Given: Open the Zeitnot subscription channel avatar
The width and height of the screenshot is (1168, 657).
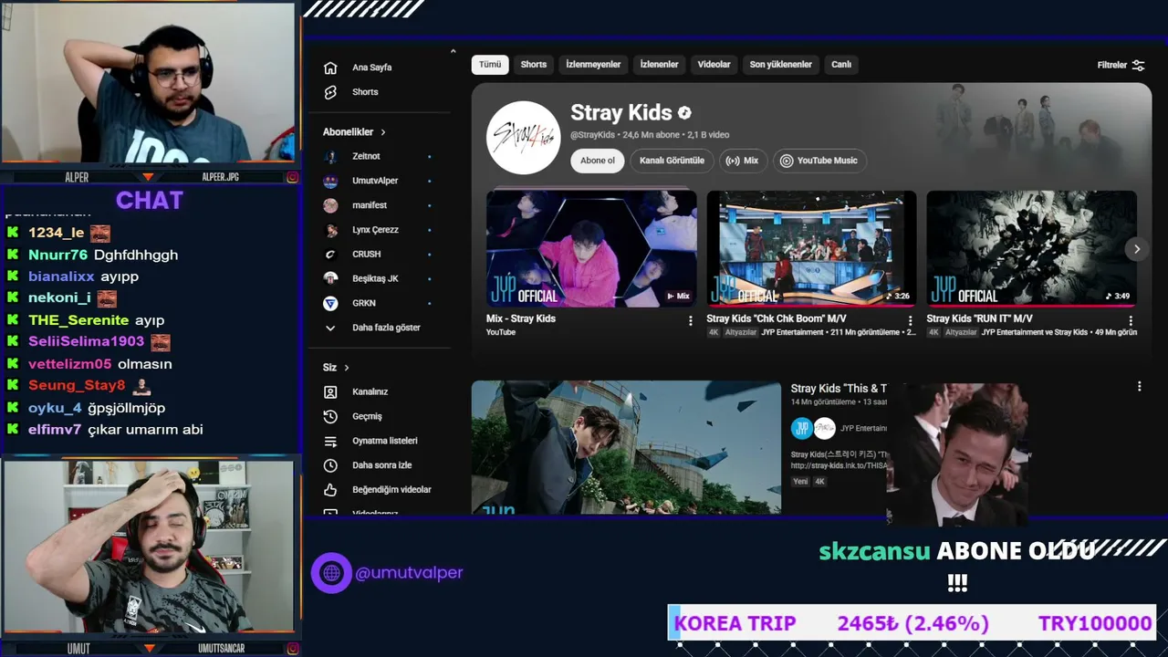Looking at the screenshot, I should click(x=330, y=156).
